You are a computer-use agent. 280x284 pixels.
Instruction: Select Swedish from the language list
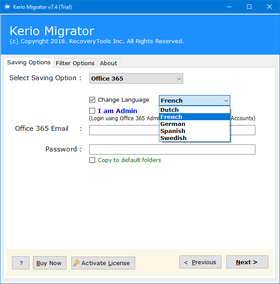pos(195,138)
